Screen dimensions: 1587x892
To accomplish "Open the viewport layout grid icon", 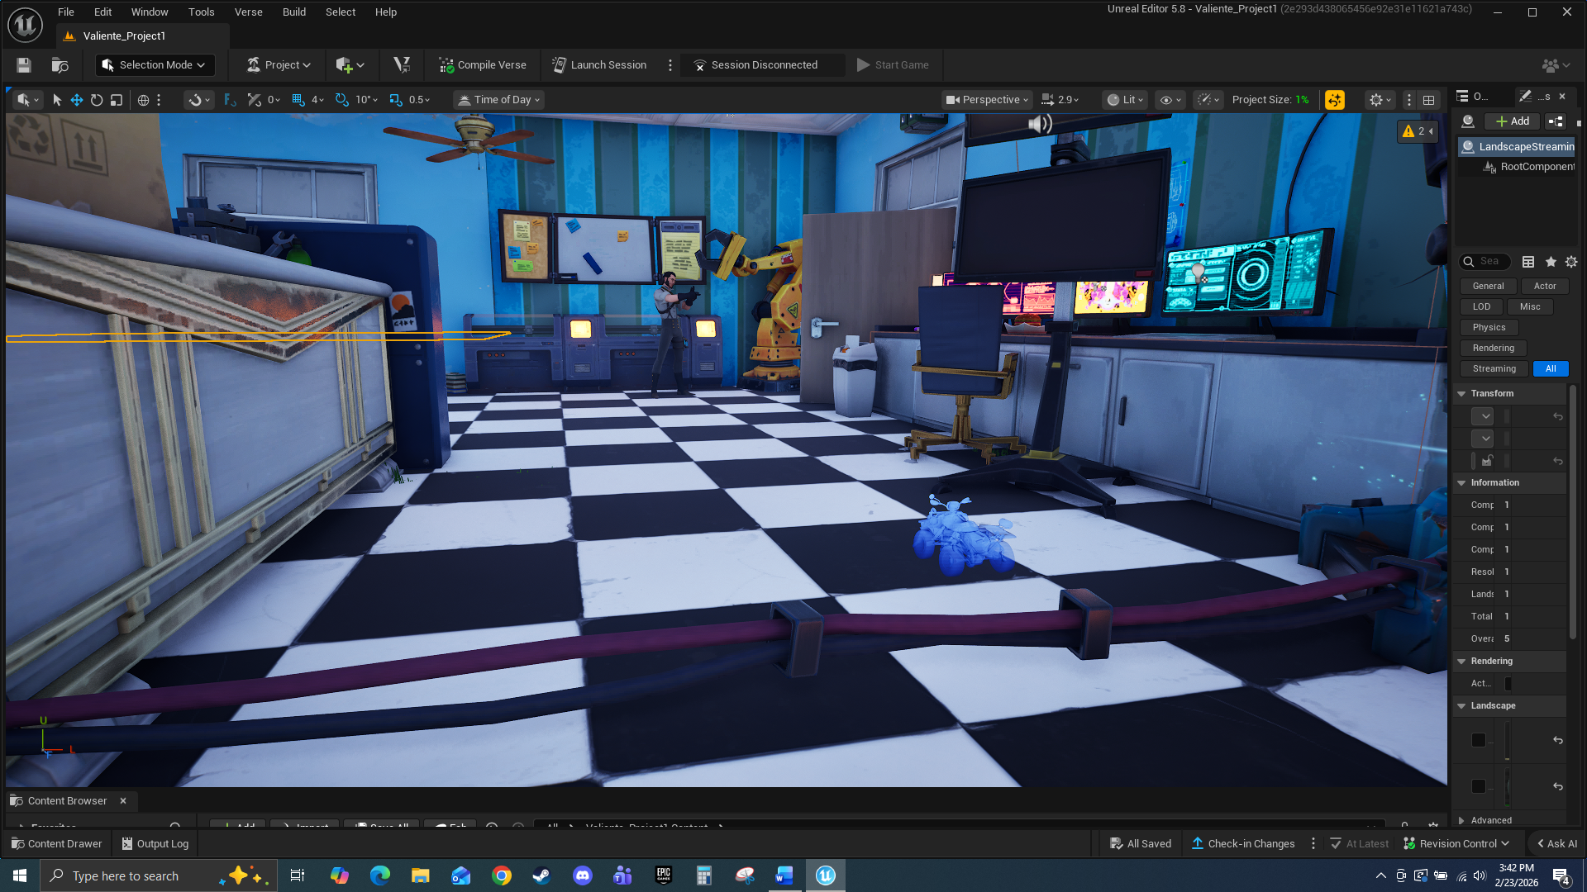I will point(1428,100).
